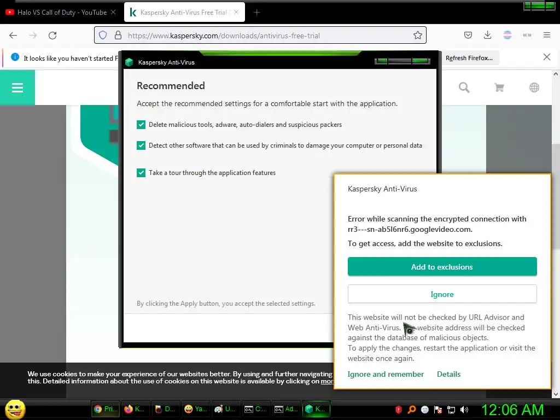Click the info icon in the notification bar
Screen dimensions: 560x420
pyautogui.click(x=15, y=57)
